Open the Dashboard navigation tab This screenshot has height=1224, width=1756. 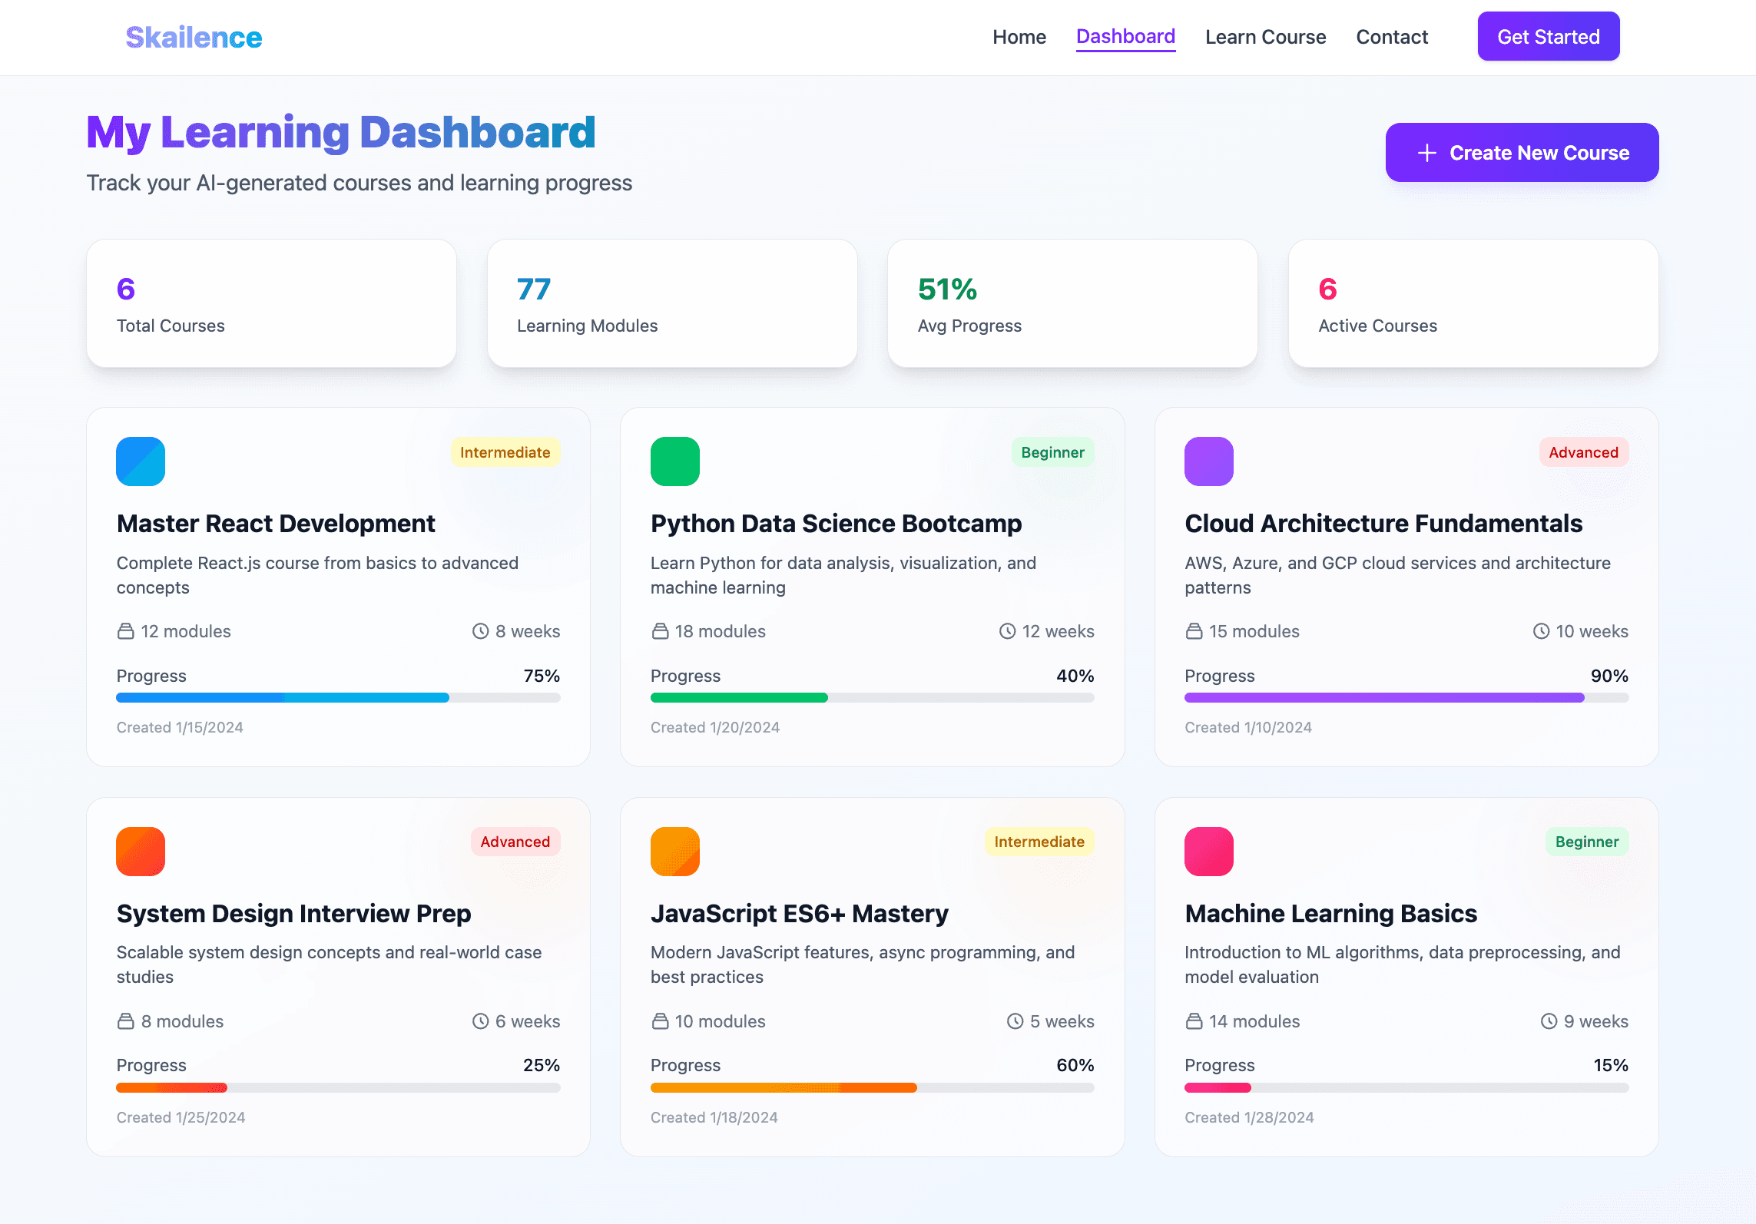[1125, 36]
